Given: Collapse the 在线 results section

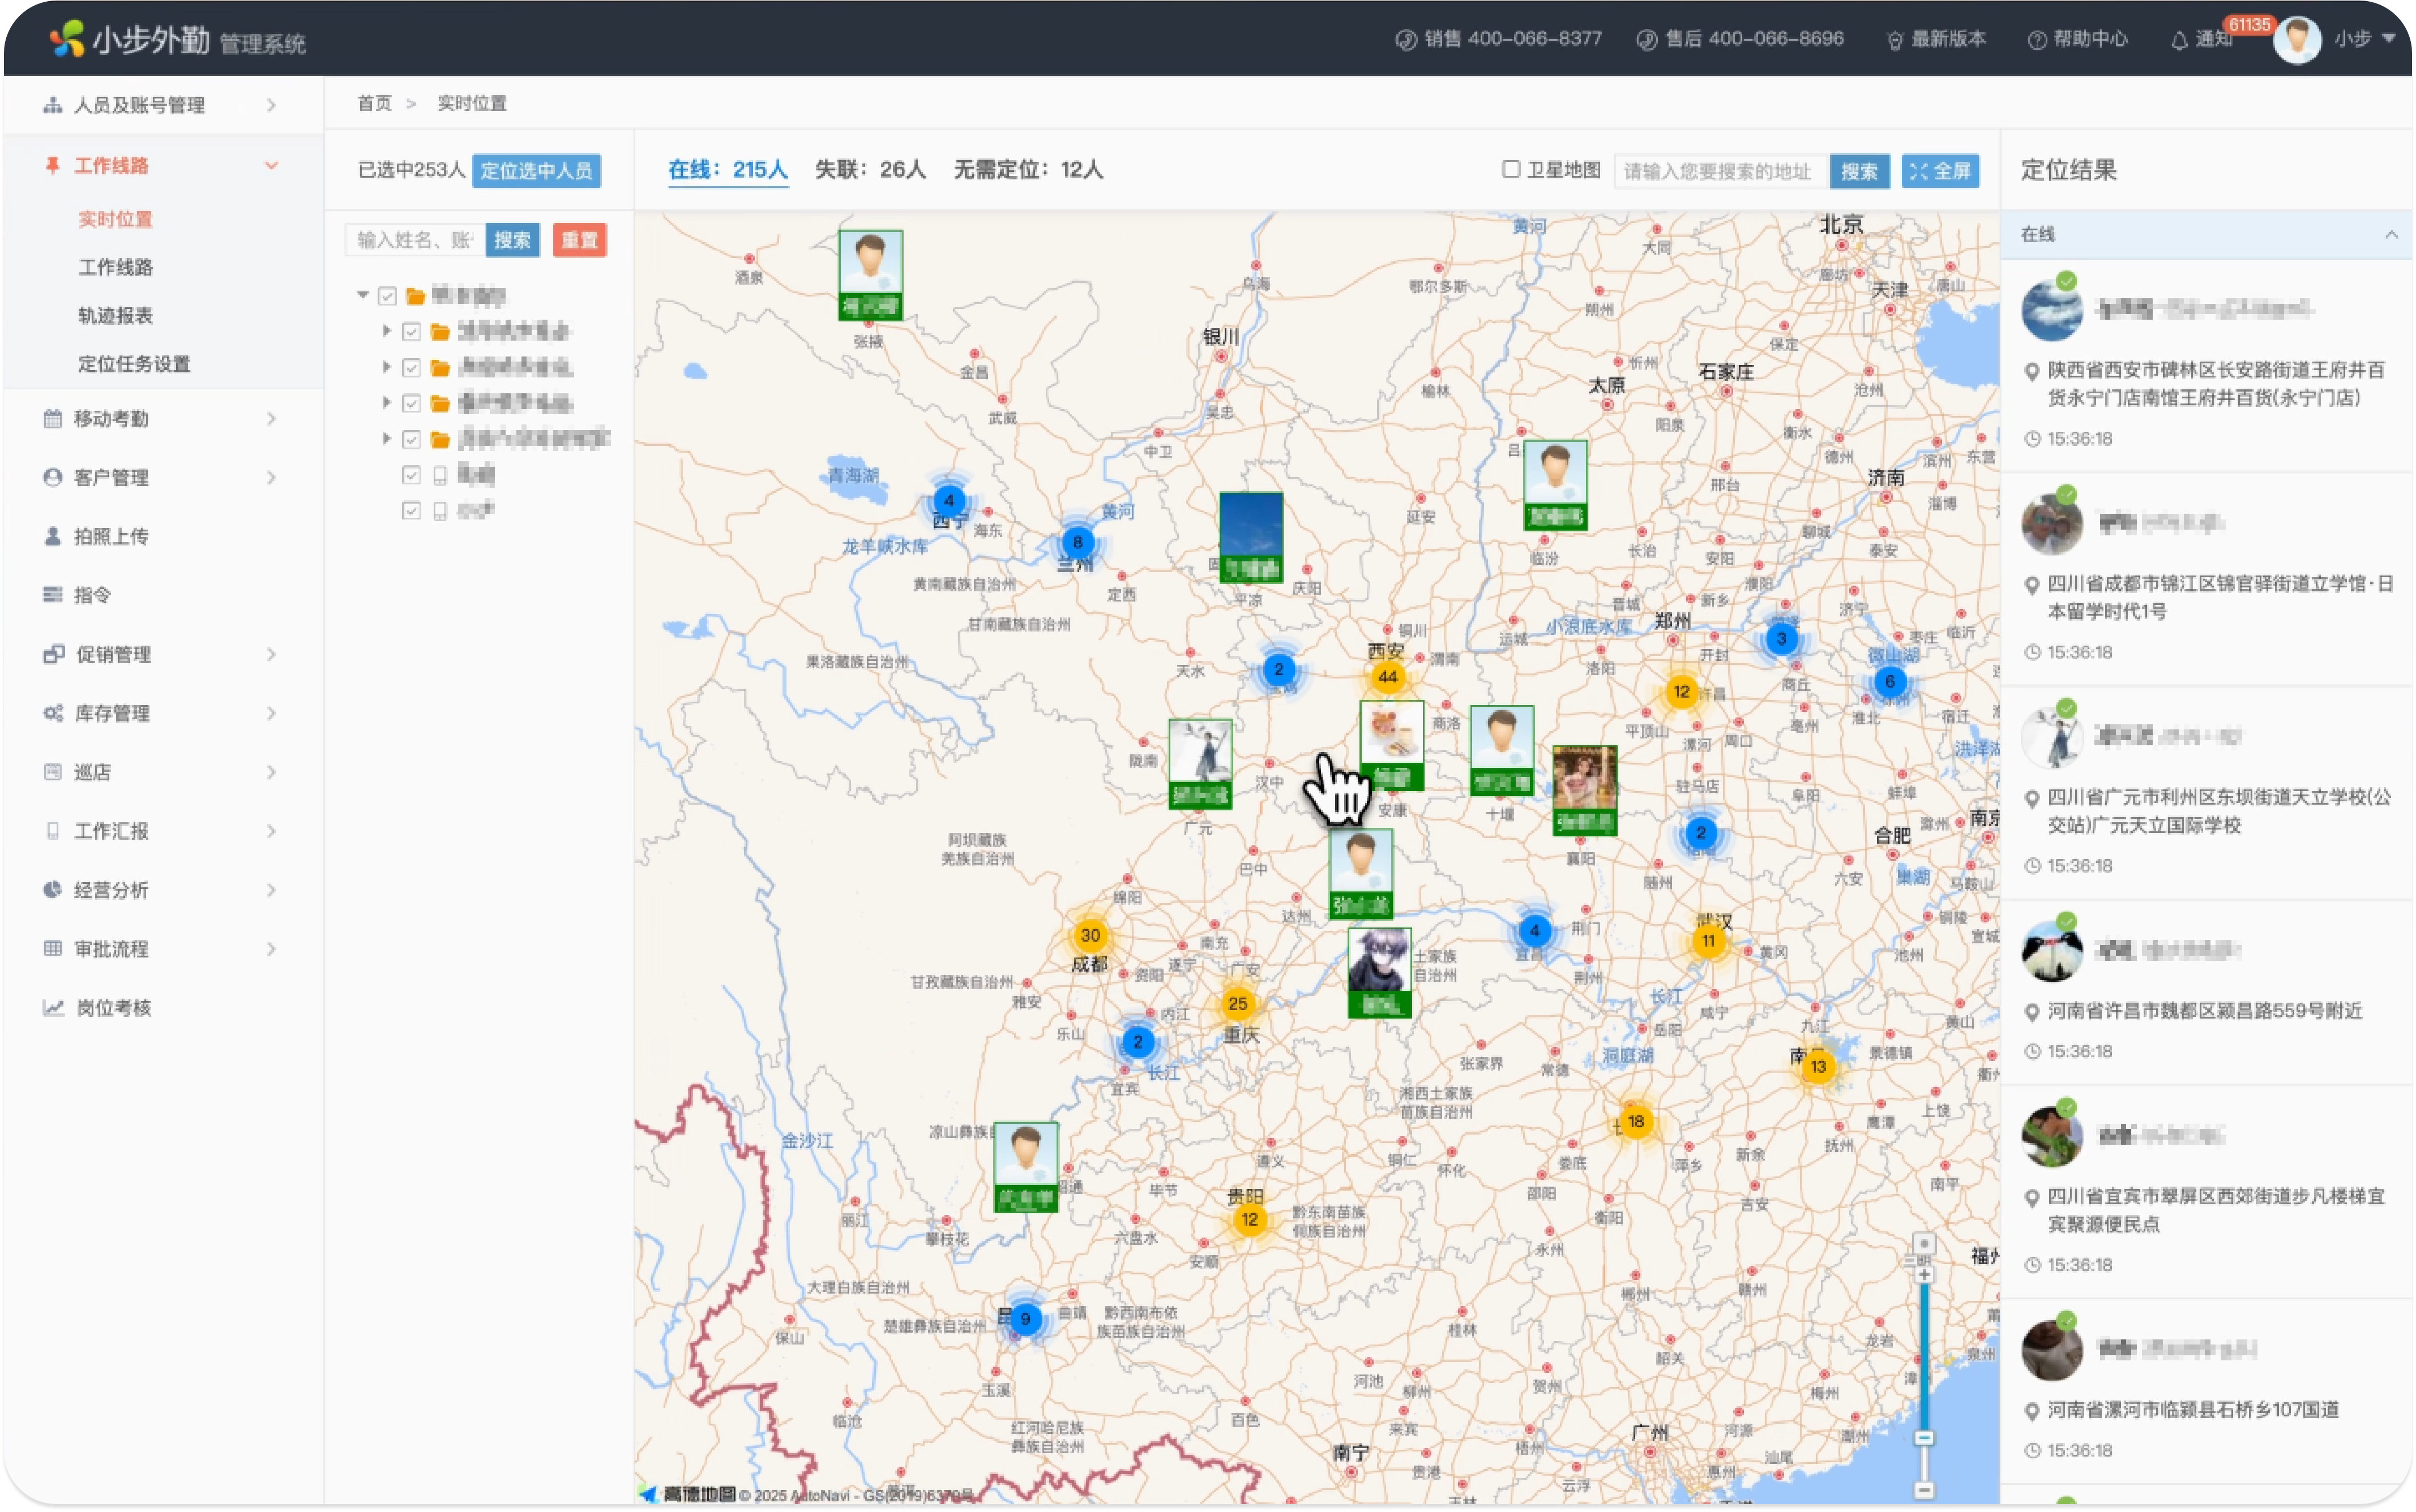Looking at the screenshot, I should tap(2390, 235).
